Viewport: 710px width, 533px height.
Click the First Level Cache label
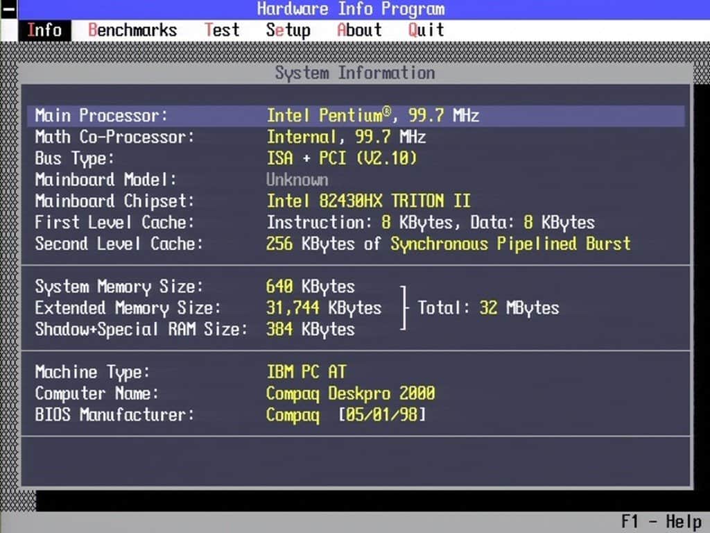tap(114, 223)
